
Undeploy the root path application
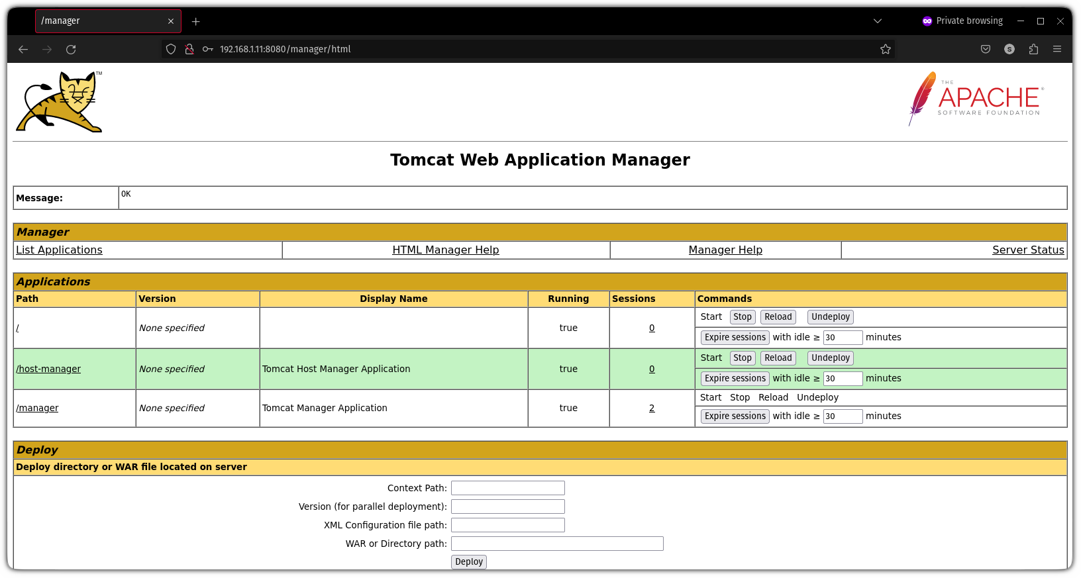coord(830,317)
